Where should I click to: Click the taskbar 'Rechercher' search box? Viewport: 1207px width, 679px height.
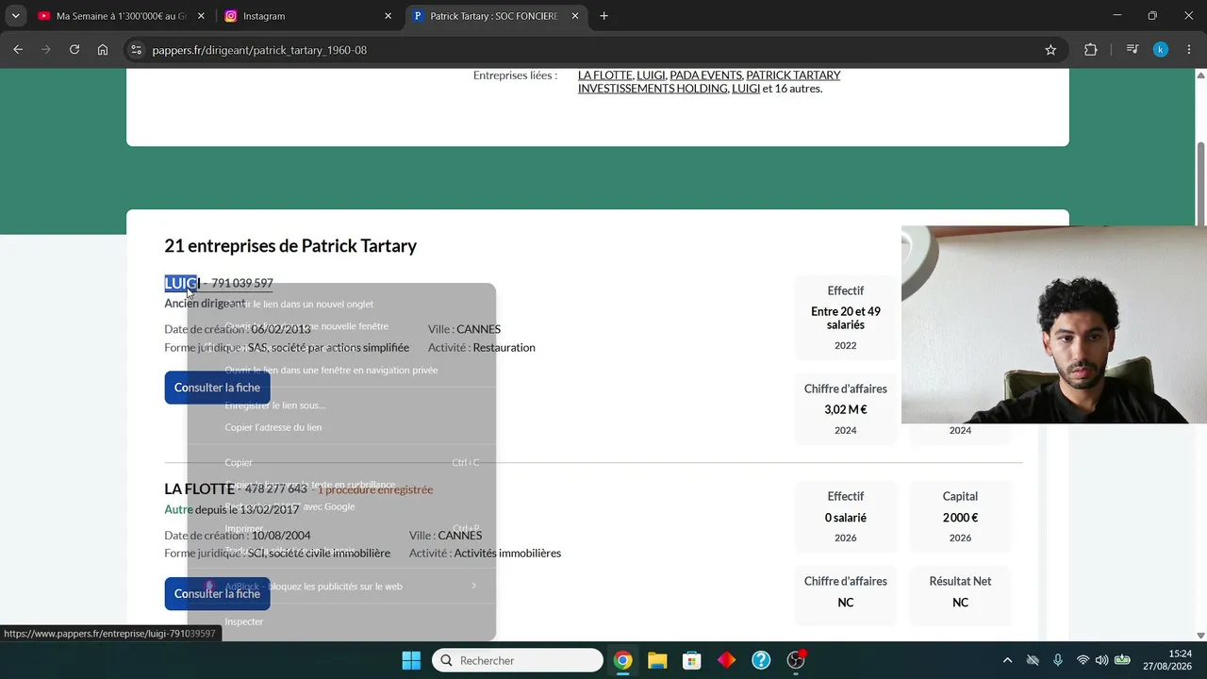click(x=518, y=660)
